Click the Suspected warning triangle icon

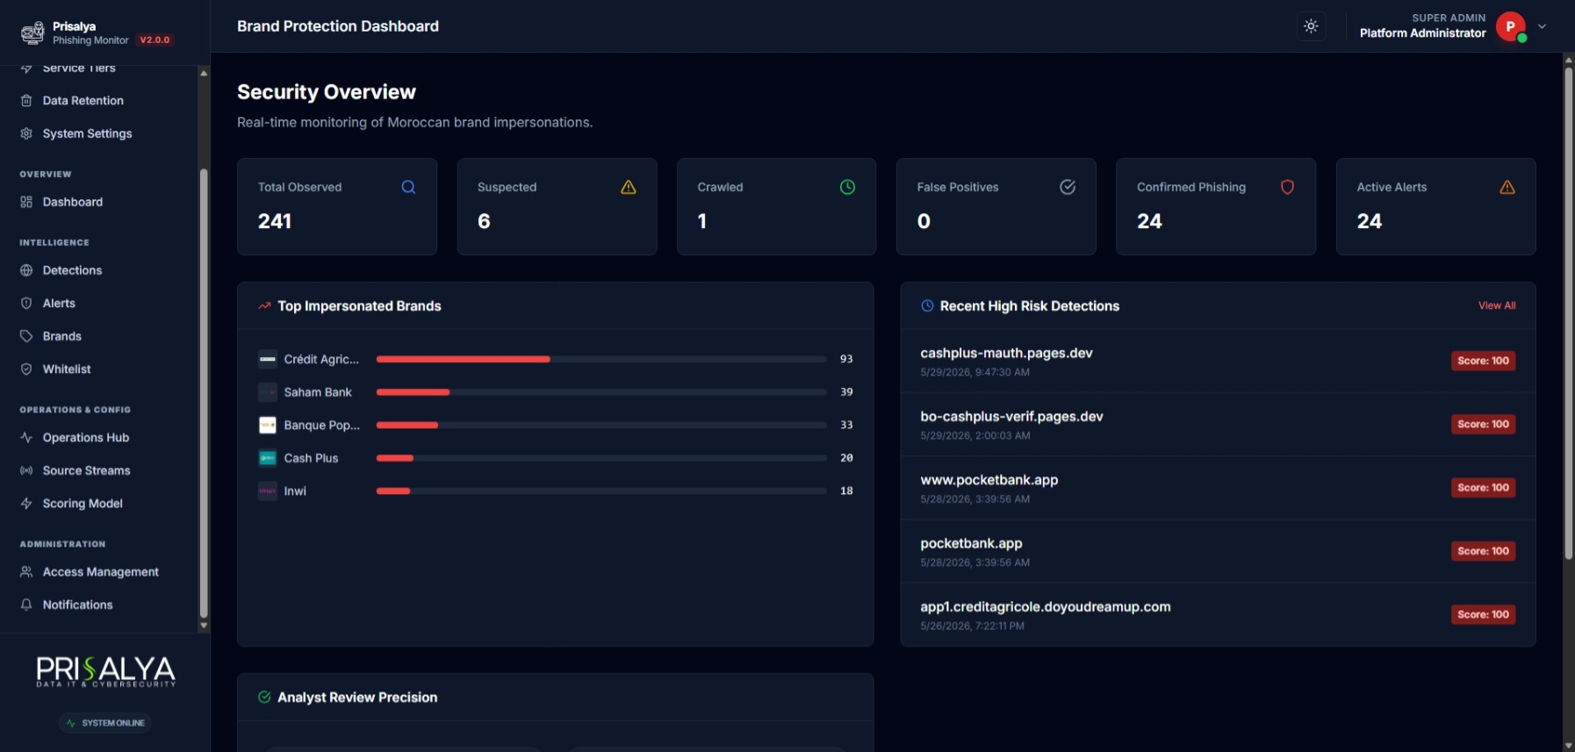tap(629, 187)
